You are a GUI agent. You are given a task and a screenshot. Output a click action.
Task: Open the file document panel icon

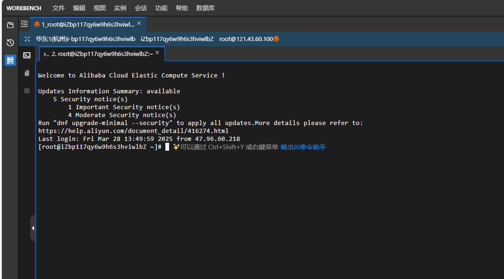[27, 73]
